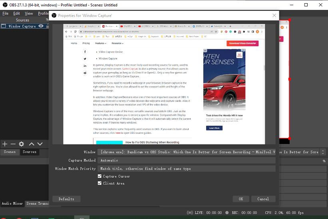328x219 pixels.
Task: Click the stepper arrows right of the window title
Action: [x=323, y=152]
